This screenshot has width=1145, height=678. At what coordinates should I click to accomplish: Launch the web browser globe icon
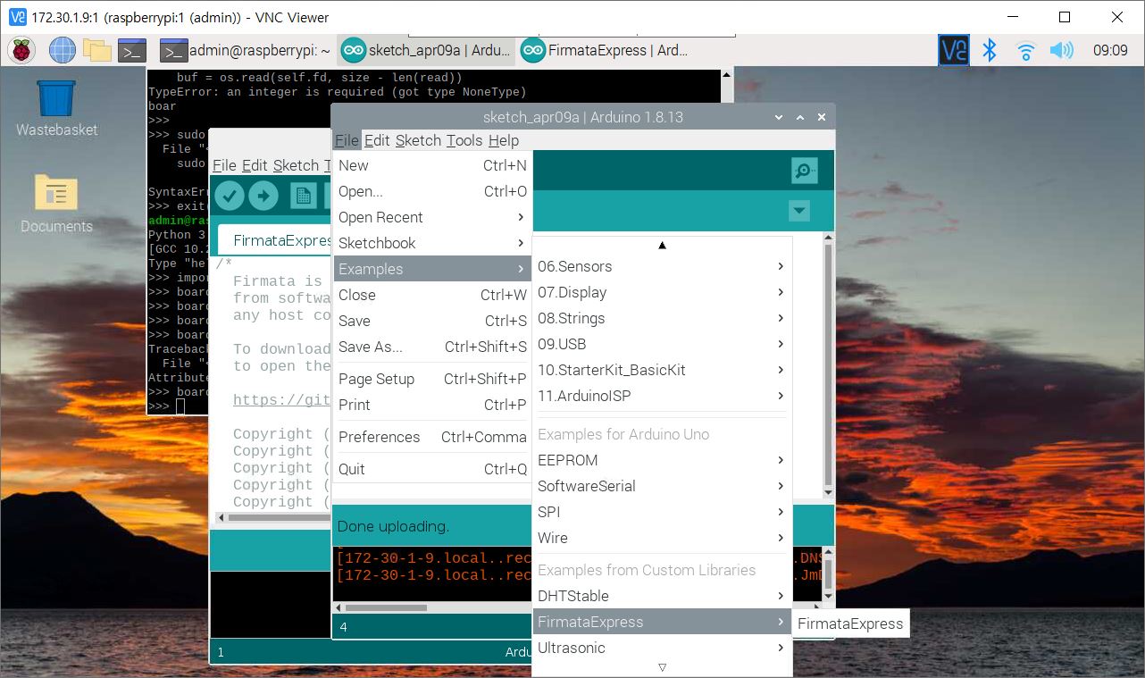click(62, 50)
